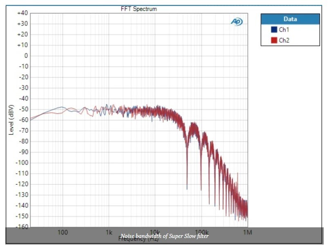Select the Ch1 legend label
This screenshot has width=329, height=247.
click(x=284, y=29)
